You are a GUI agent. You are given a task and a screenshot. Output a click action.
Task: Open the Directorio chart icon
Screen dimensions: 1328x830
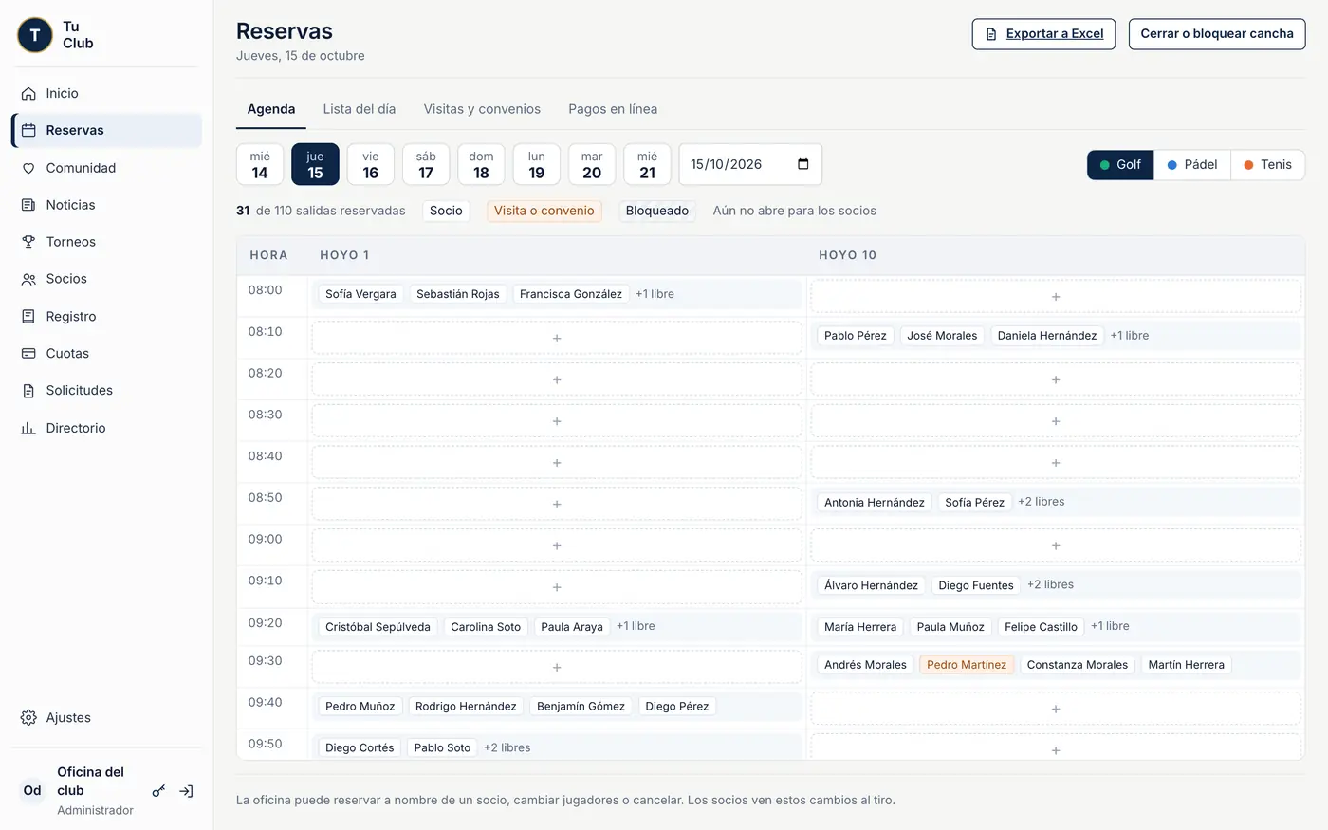(28, 428)
